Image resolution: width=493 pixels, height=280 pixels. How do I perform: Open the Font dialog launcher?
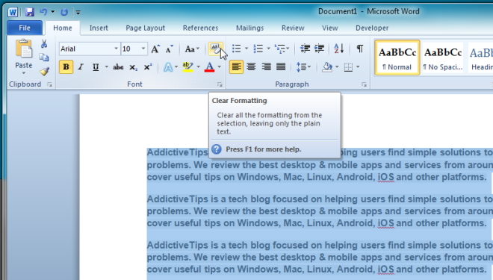220,84
